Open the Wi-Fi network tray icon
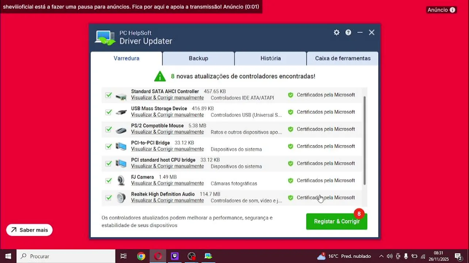The height and width of the screenshot is (263, 469). click(423, 256)
